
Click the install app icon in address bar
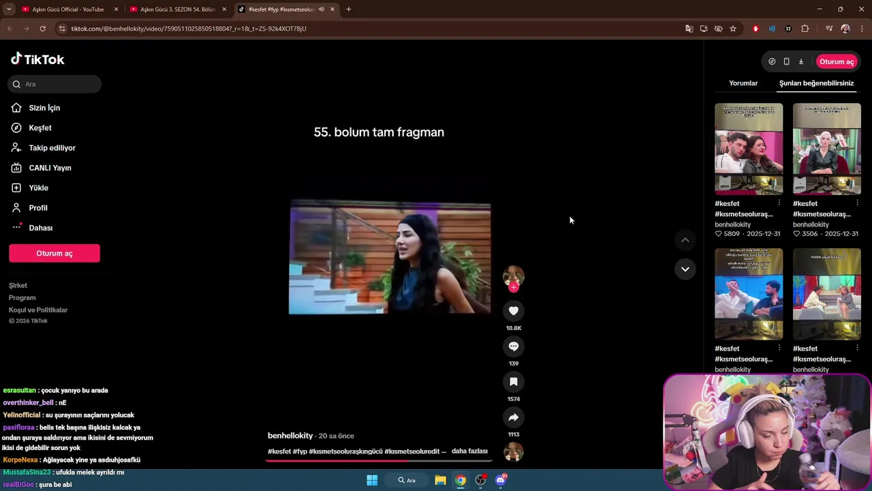pyautogui.click(x=704, y=29)
